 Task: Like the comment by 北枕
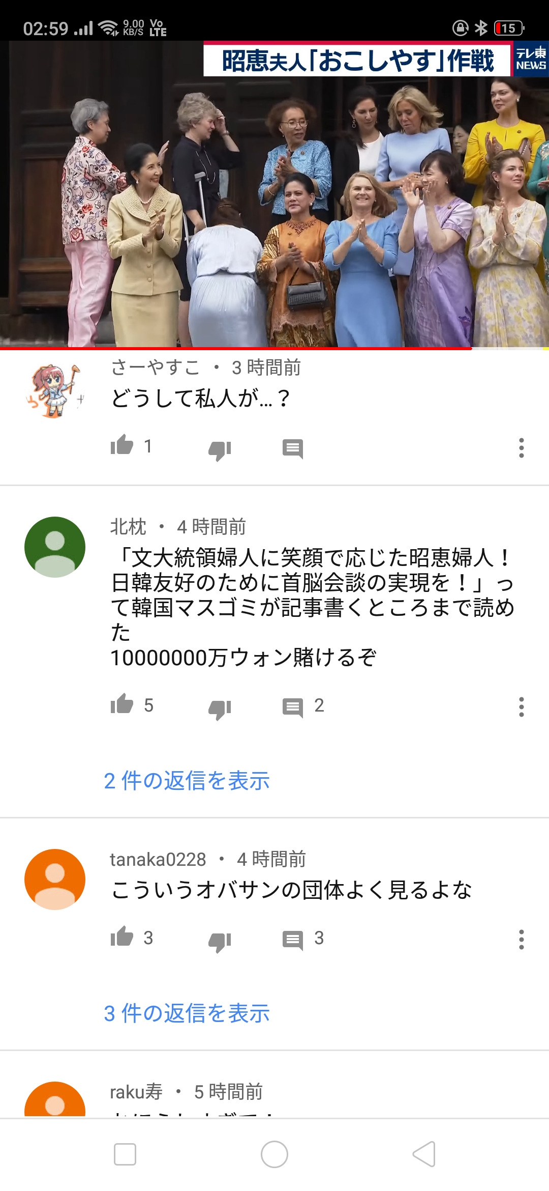click(x=122, y=704)
